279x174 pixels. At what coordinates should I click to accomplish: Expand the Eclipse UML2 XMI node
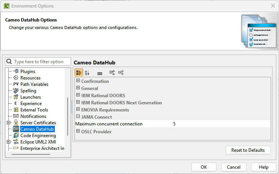coord(9,142)
